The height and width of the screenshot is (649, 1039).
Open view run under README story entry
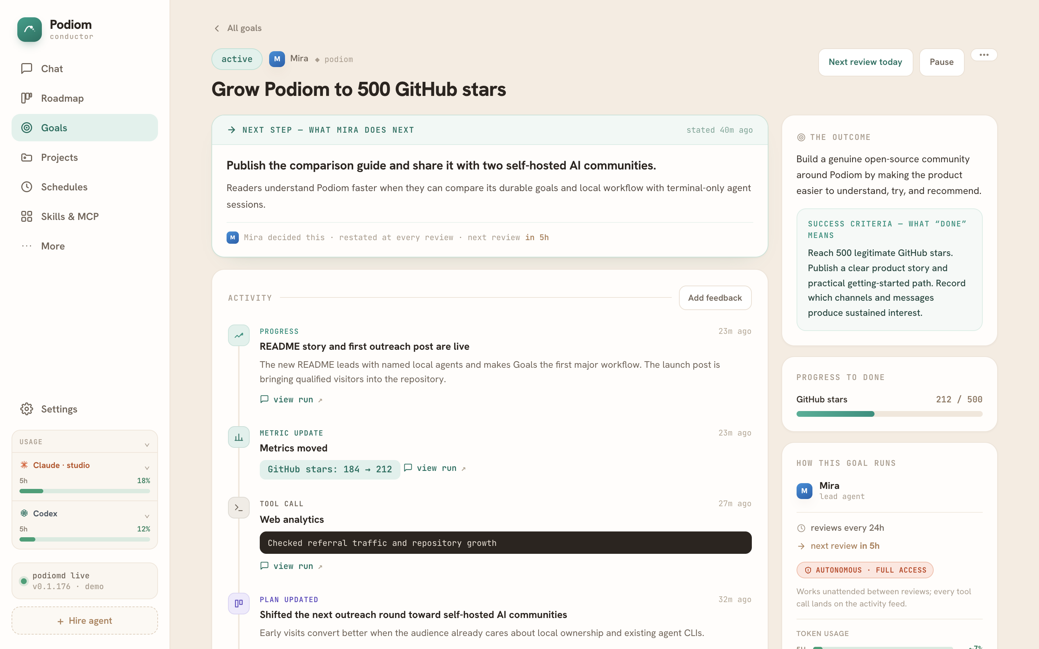(x=291, y=399)
